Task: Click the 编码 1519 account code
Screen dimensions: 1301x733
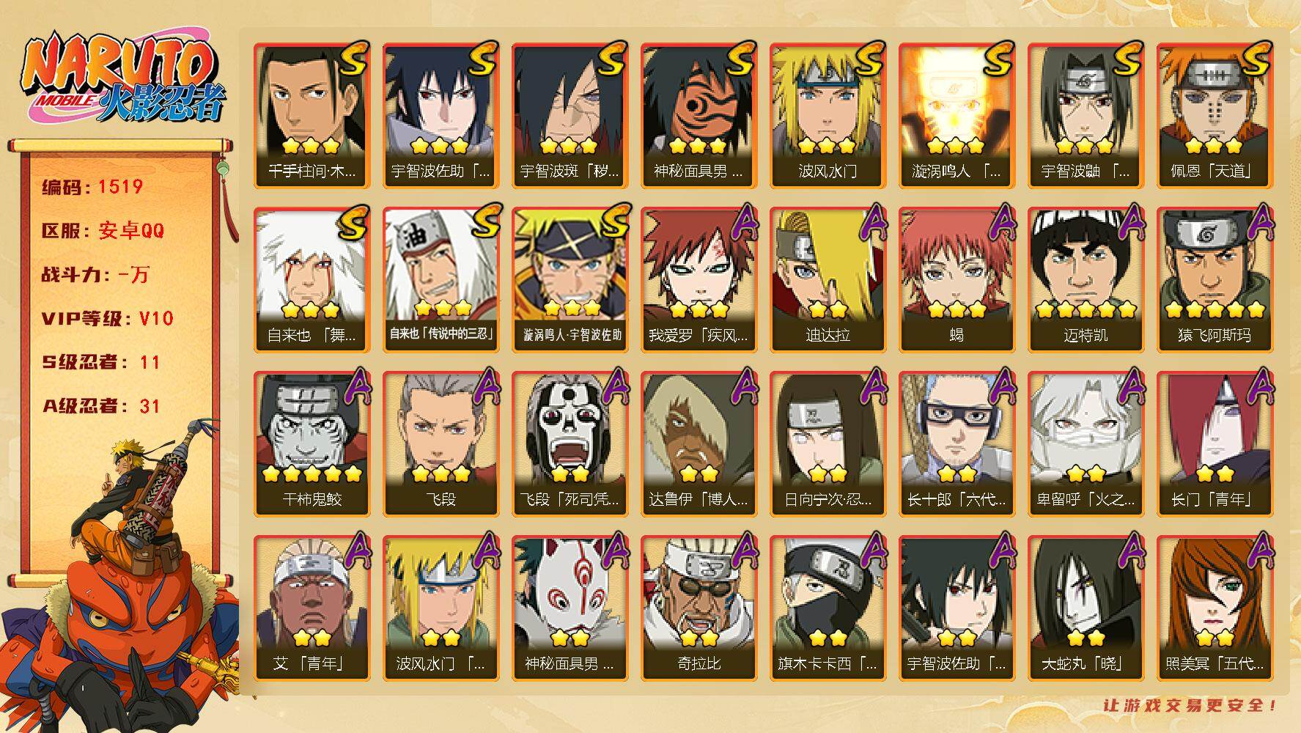Action: [x=92, y=186]
